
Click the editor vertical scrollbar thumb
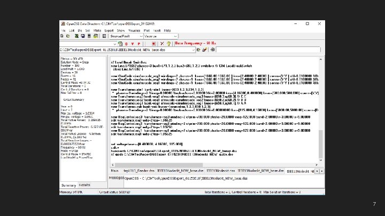coord(321,144)
